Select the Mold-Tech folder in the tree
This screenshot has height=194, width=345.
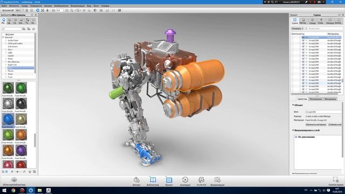tap(12, 65)
